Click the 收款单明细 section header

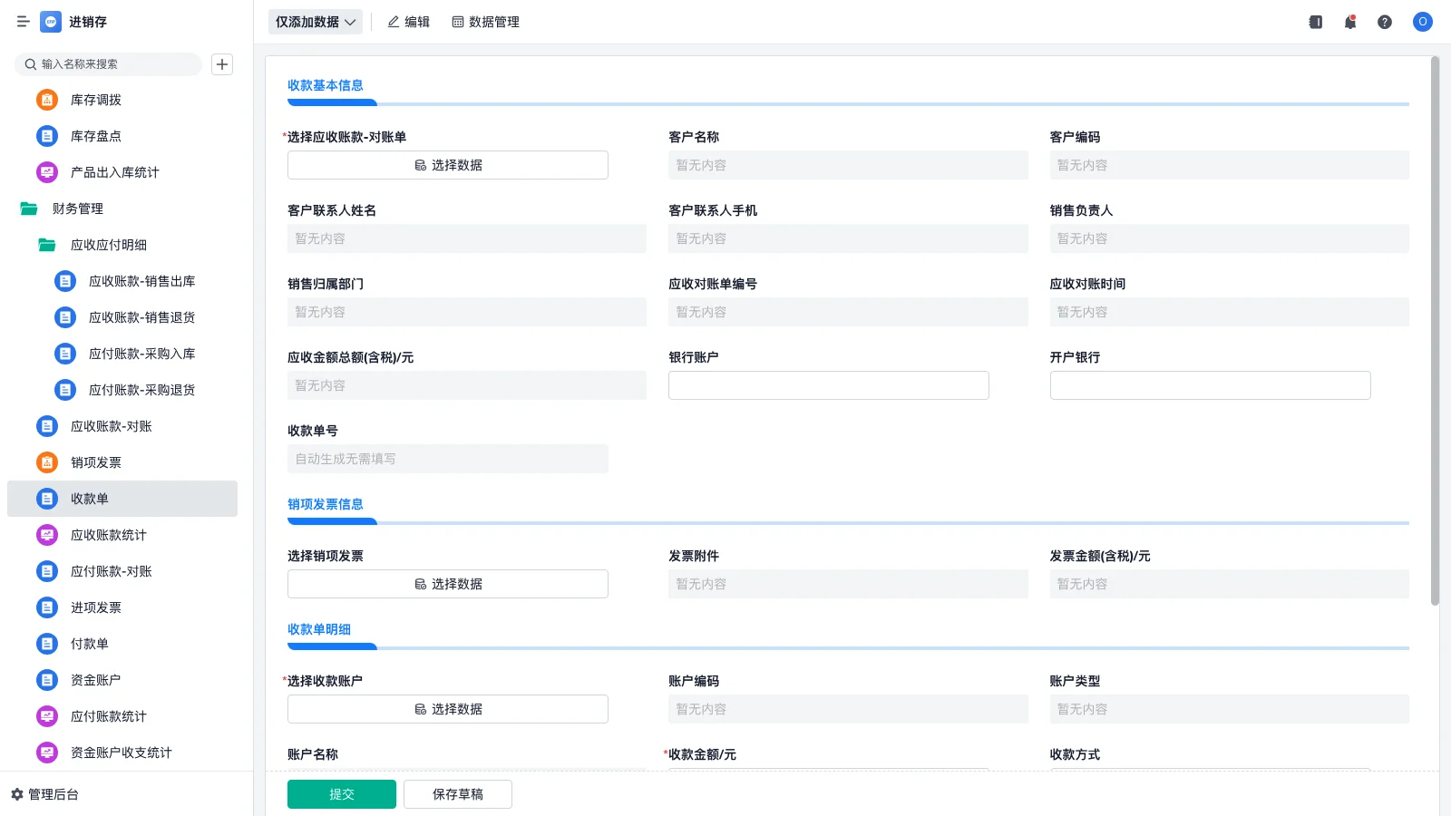tap(319, 629)
